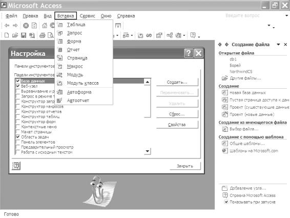Click the Stop icon in the web toolbar
290x218 pixels.
(26, 25)
